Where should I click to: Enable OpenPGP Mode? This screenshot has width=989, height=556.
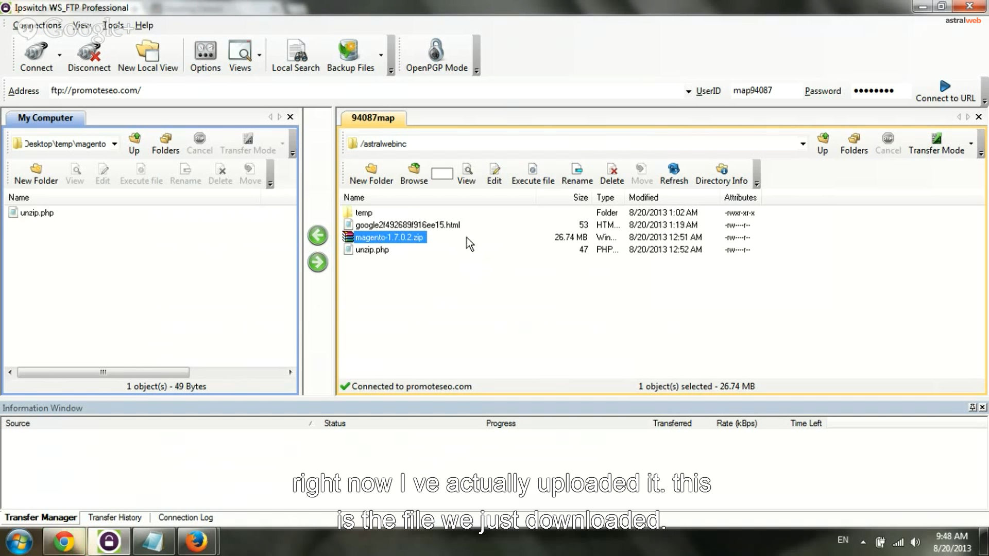pos(436,57)
